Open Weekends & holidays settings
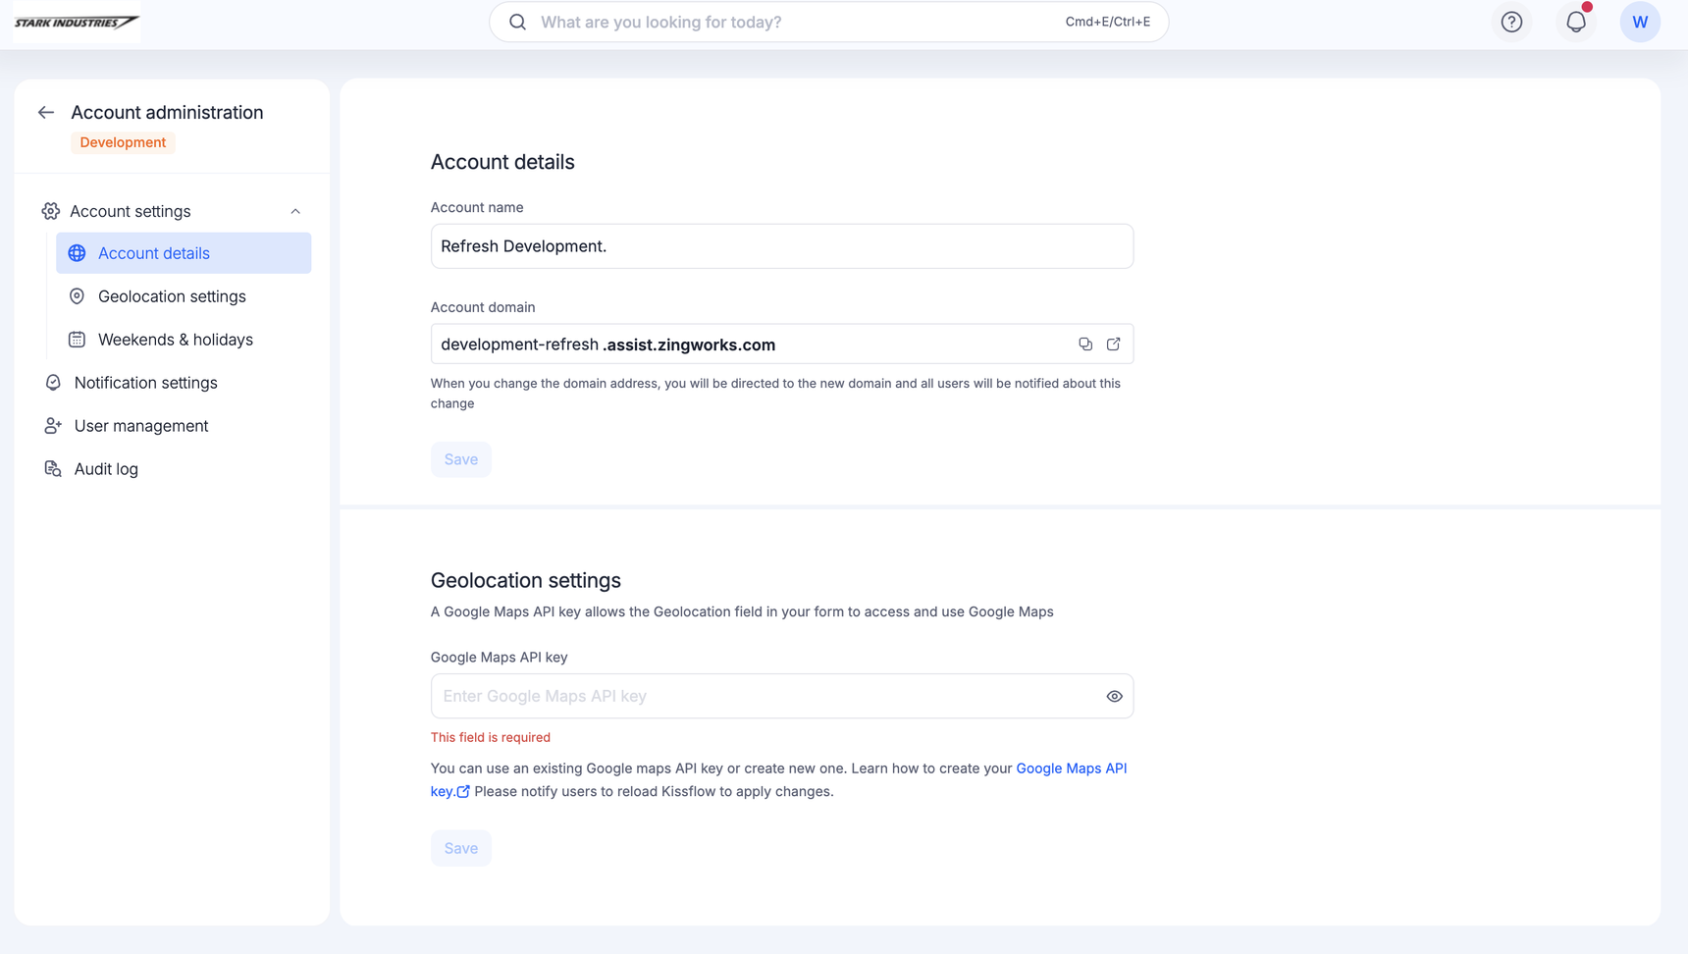The height and width of the screenshot is (954, 1688). (175, 340)
